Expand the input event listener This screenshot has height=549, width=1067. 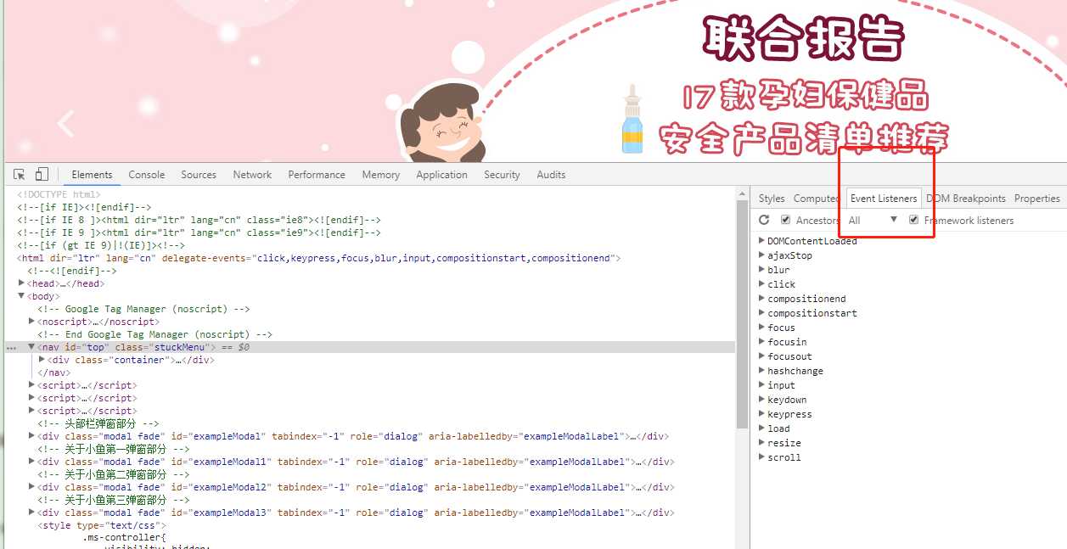coord(761,385)
